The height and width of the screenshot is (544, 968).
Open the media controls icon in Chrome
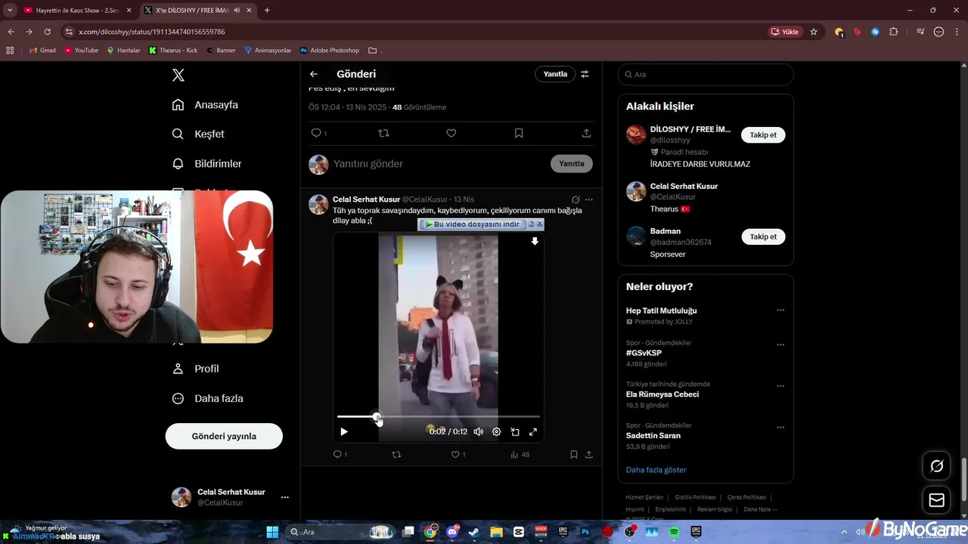[920, 32]
